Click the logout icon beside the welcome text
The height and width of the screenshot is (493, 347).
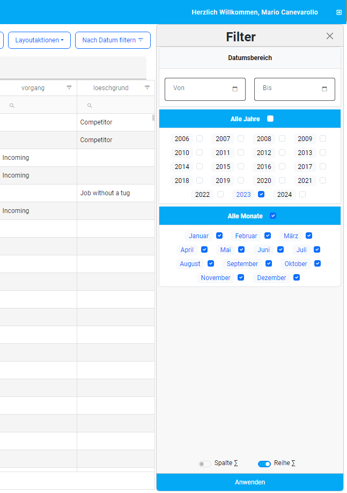(x=338, y=12)
